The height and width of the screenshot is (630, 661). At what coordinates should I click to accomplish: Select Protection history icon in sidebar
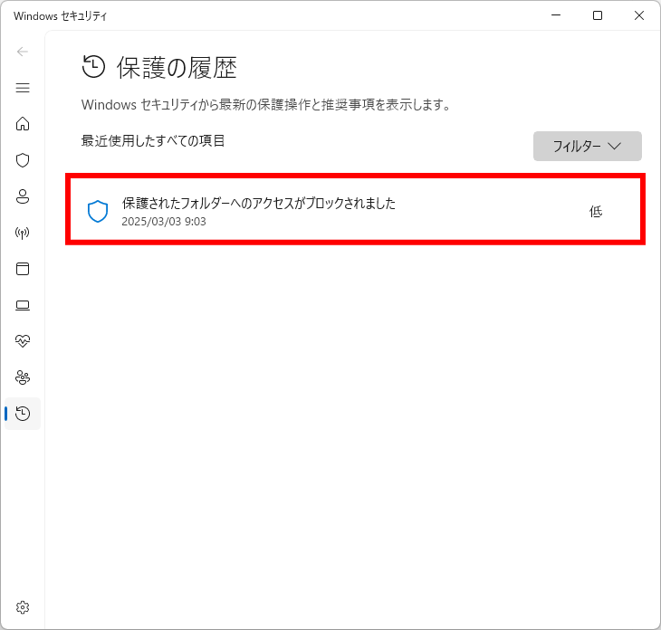click(23, 414)
